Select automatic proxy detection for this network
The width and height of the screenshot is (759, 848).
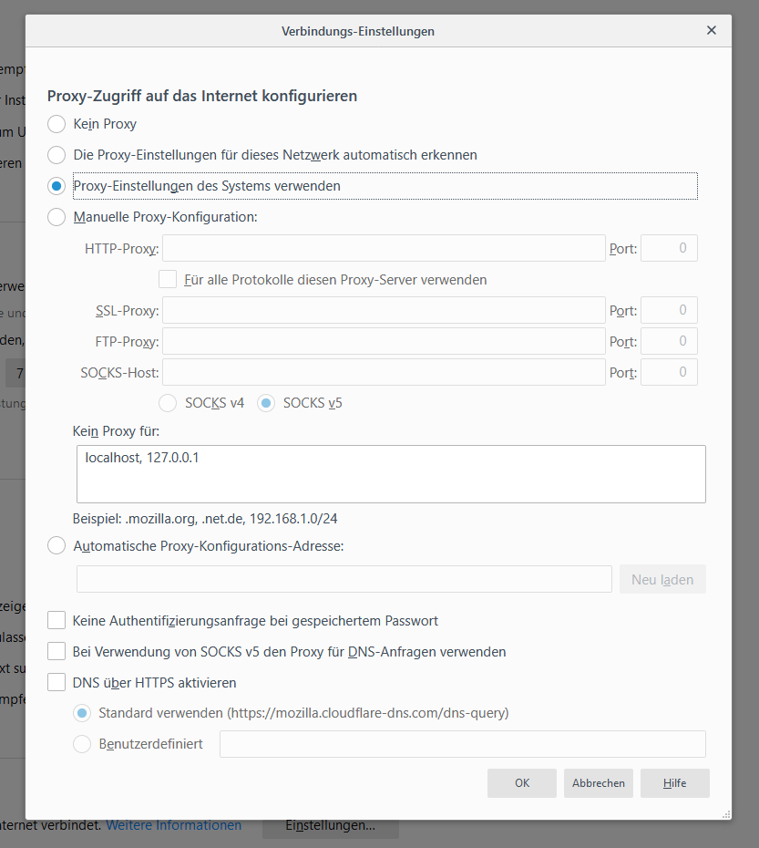56,155
